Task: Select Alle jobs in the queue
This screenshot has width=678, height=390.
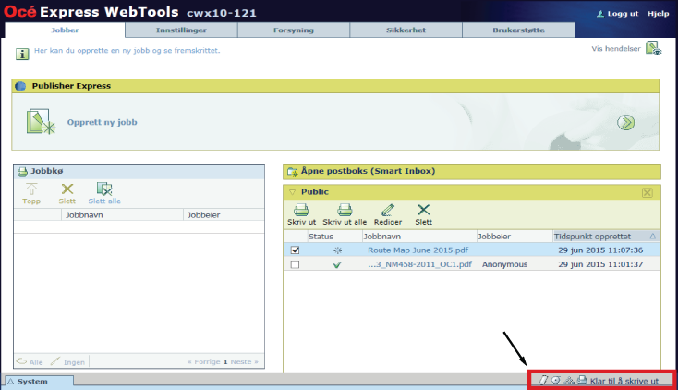Action: pyautogui.click(x=30, y=362)
